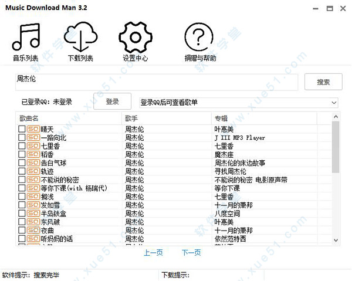
Task: Click the album 寻找周杰伦
Action: (230, 171)
